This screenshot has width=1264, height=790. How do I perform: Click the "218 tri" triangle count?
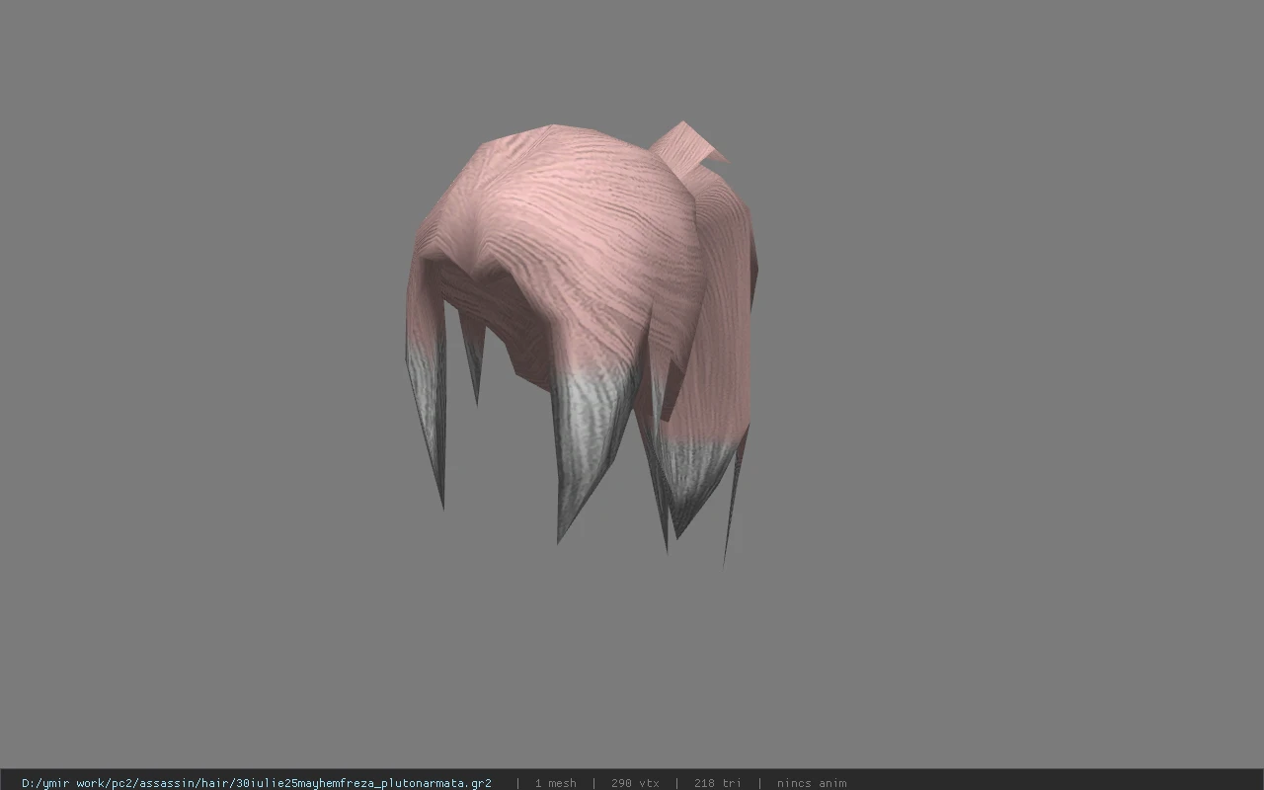coord(717,783)
